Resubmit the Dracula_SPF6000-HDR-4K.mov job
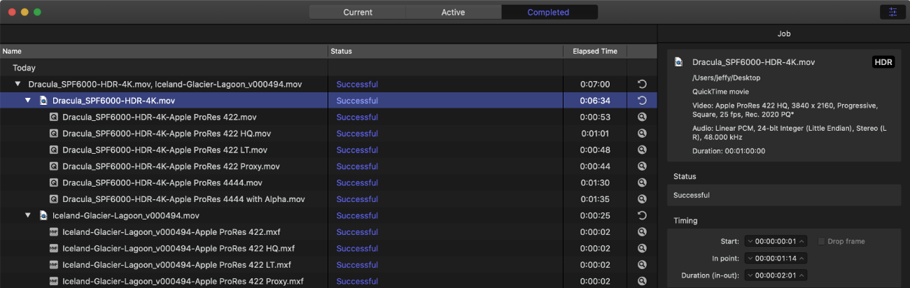 click(x=642, y=101)
